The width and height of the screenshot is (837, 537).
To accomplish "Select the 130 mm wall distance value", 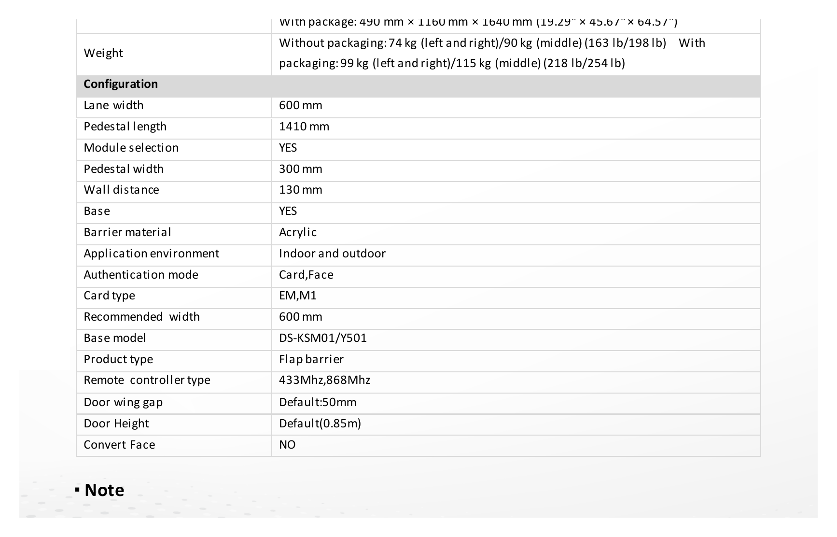I will 300,190.
